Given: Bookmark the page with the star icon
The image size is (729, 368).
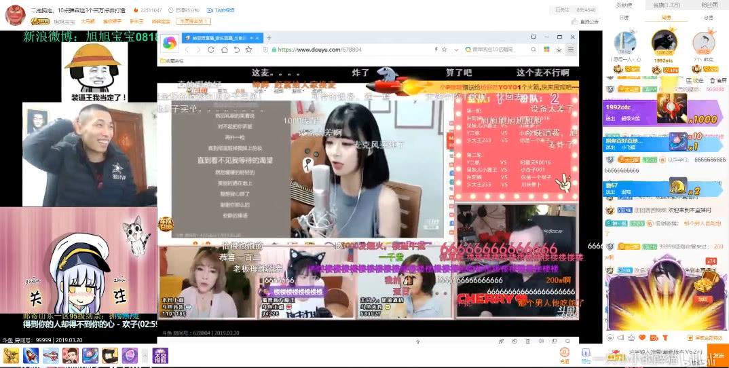Looking at the screenshot, I should pyautogui.click(x=248, y=50).
